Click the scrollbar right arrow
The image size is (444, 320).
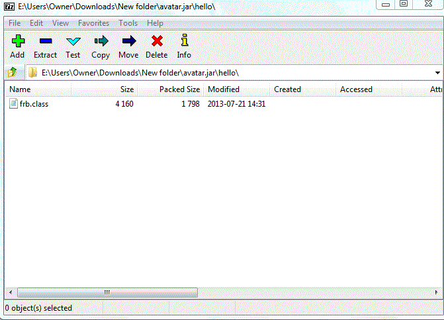pyautogui.click(x=436, y=292)
